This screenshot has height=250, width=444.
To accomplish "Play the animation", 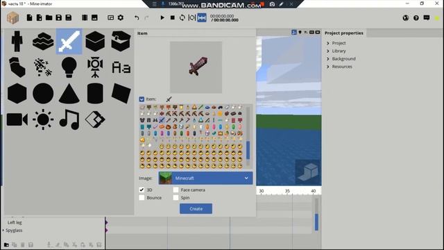I will click(x=162, y=17).
